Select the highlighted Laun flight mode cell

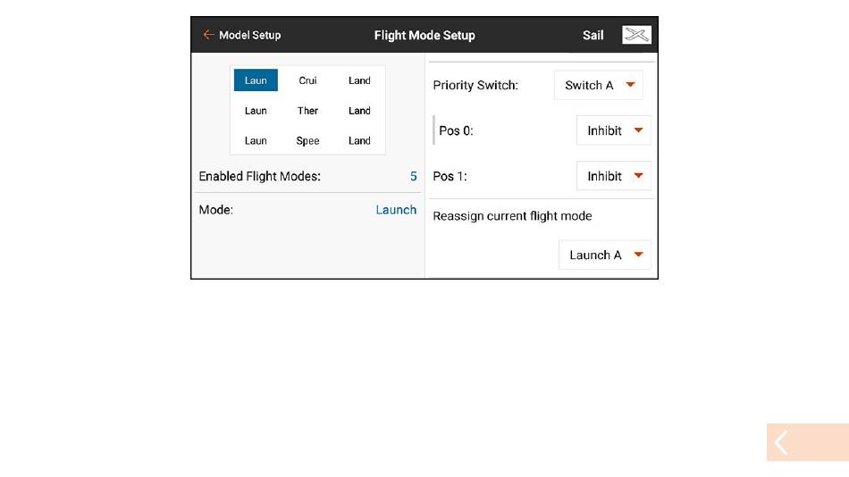(256, 80)
